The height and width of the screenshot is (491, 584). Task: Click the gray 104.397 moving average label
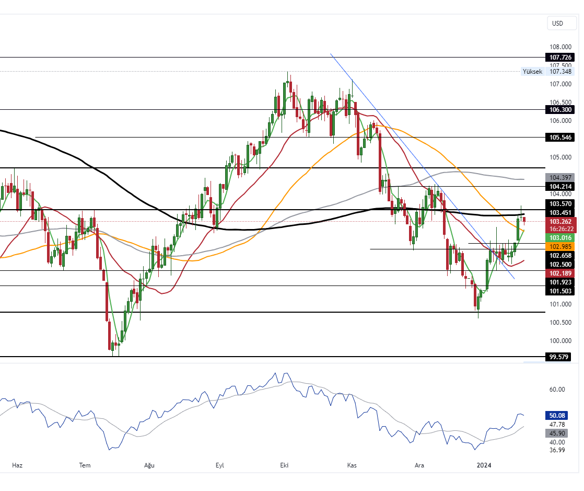point(559,178)
